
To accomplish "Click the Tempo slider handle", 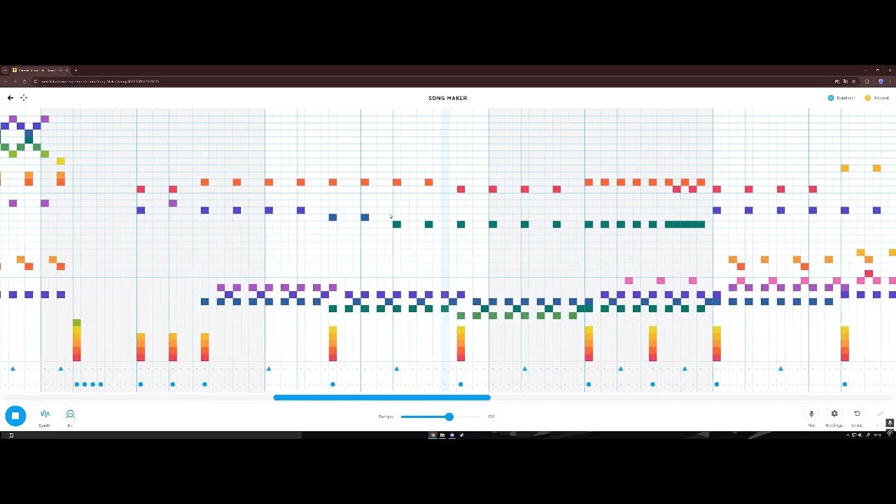I will click(449, 416).
